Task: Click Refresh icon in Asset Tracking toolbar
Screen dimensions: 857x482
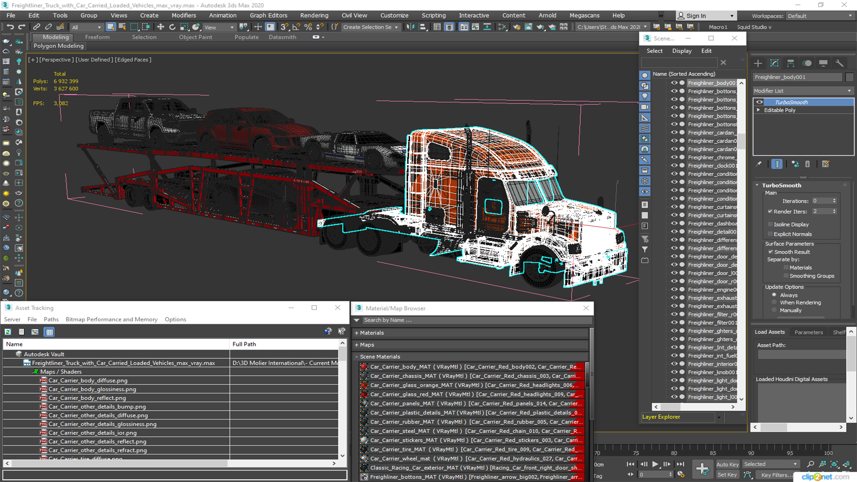Action: pyautogui.click(x=8, y=332)
